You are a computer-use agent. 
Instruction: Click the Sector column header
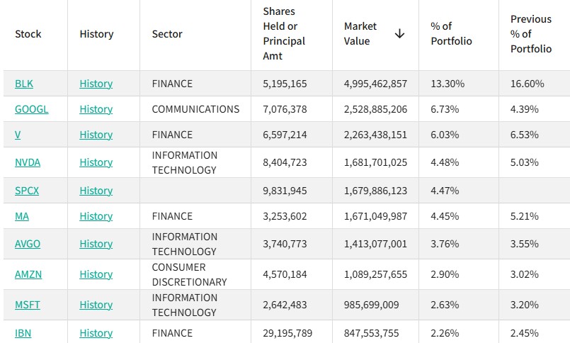167,34
